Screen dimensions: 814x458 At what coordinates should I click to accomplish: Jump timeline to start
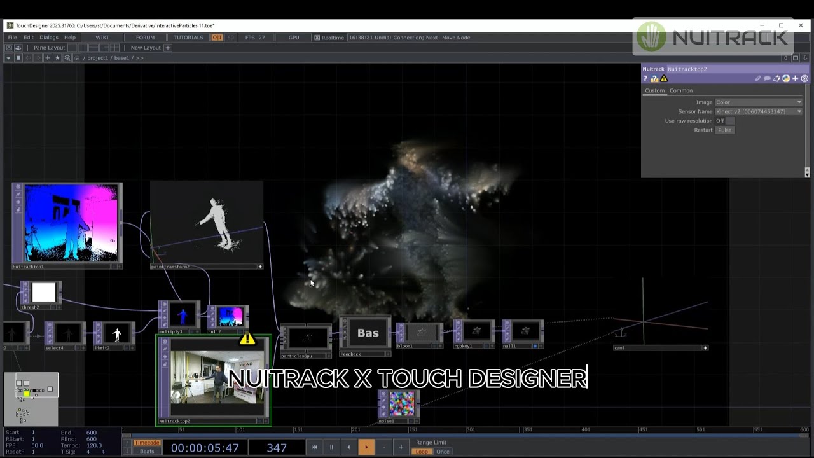click(314, 447)
